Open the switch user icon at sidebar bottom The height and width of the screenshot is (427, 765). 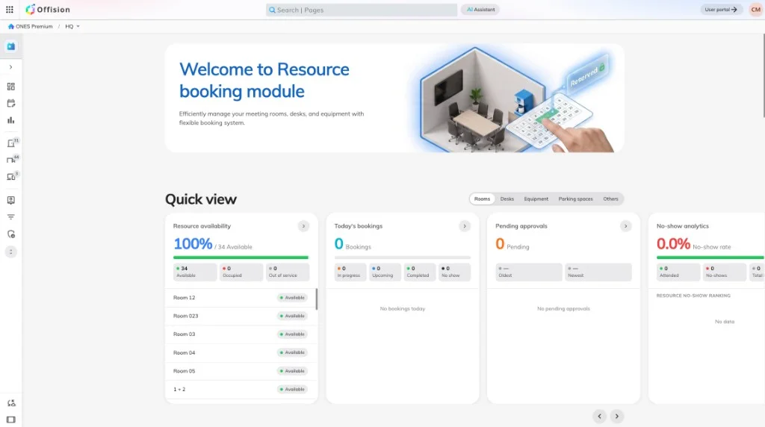10,403
